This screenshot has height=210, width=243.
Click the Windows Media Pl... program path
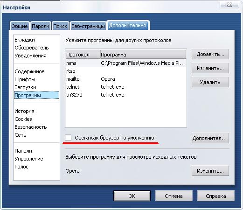143,63
